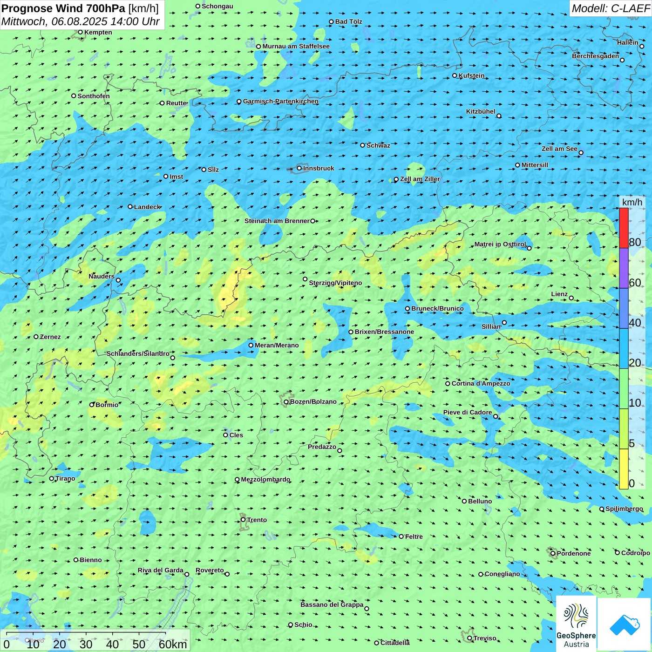
Task: Click the 'Sterzing/Vipiteno' label
Action: pyautogui.click(x=335, y=283)
